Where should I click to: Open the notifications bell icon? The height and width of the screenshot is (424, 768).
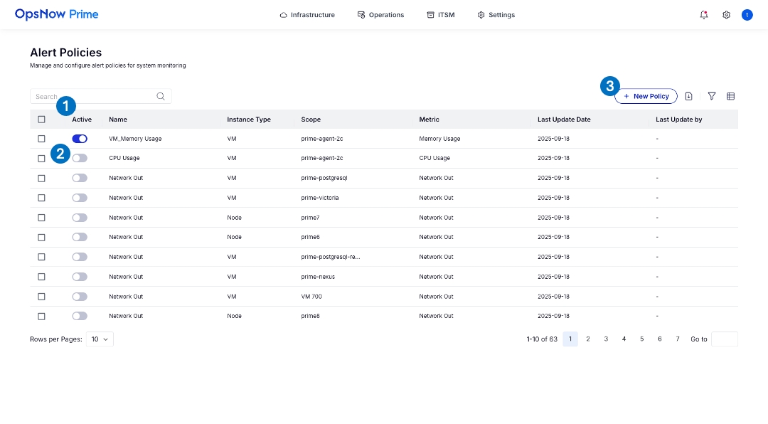pos(704,15)
